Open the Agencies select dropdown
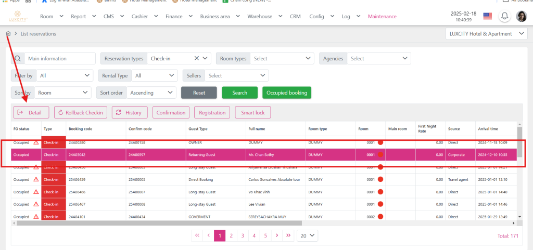Viewport: 533px width, 250px height. coord(378,59)
